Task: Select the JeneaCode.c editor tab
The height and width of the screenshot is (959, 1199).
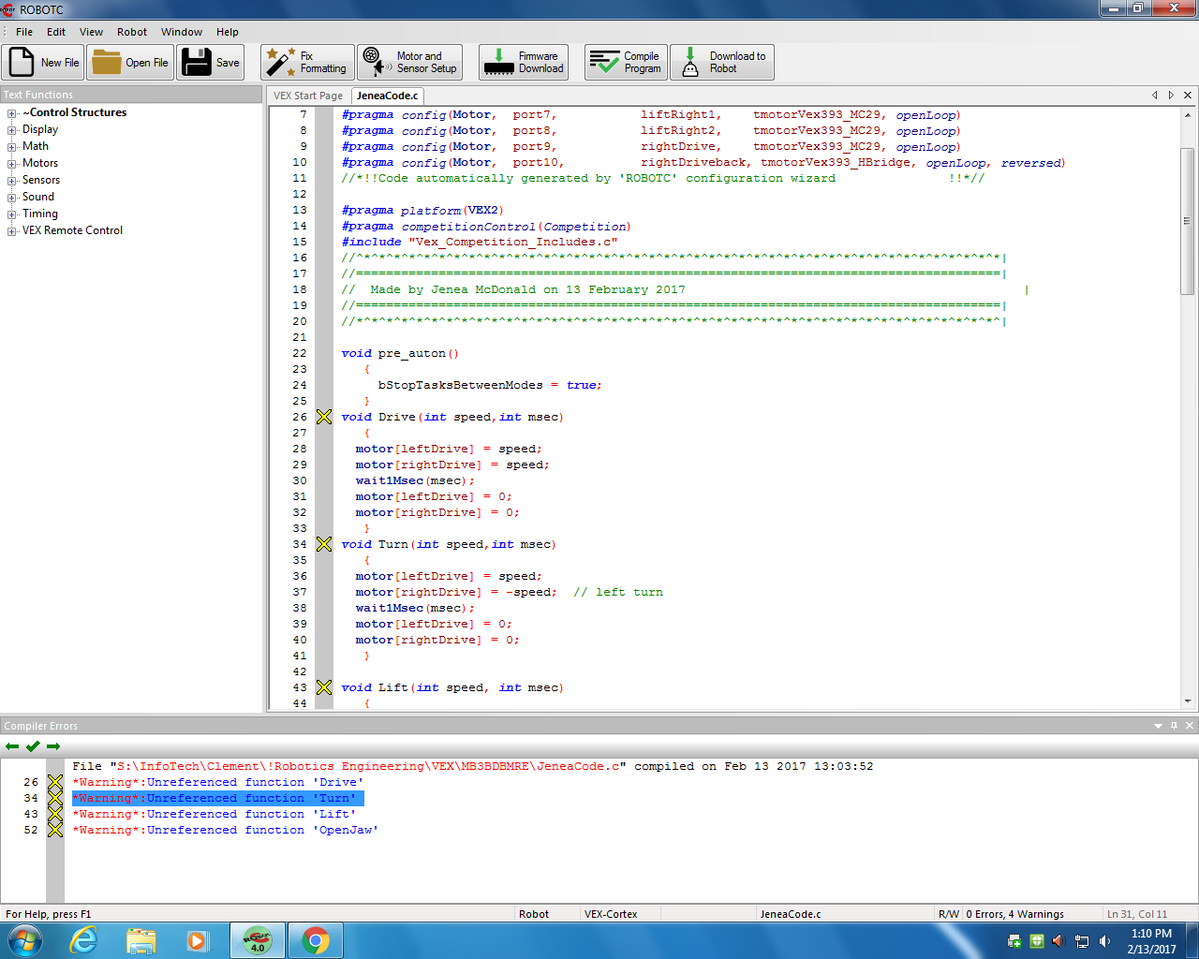Action: tap(388, 96)
